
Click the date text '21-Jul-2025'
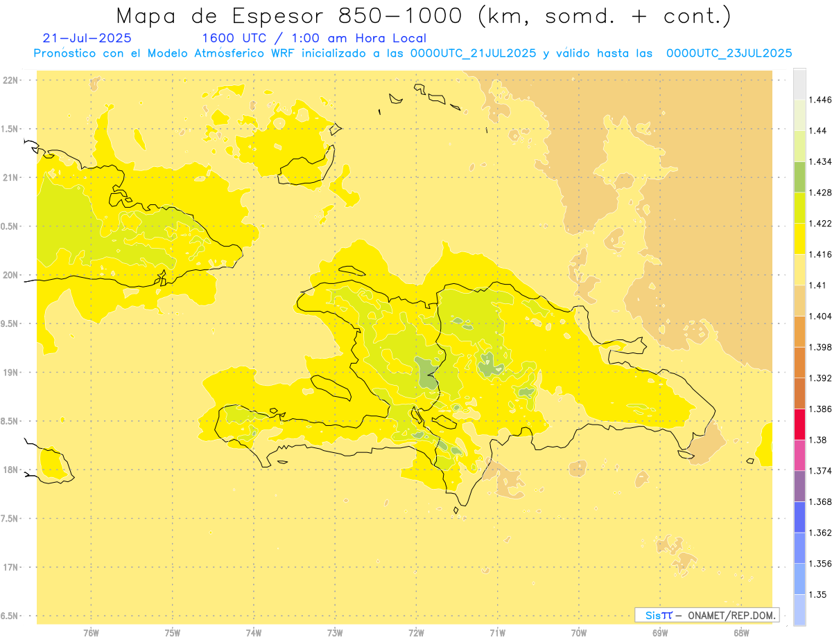[x=87, y=38]
